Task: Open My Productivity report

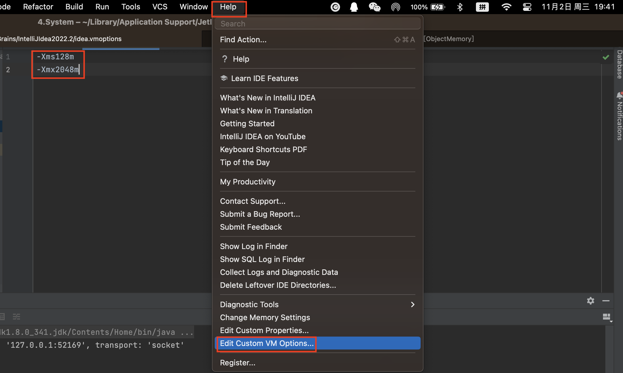Action: (317, 182)
